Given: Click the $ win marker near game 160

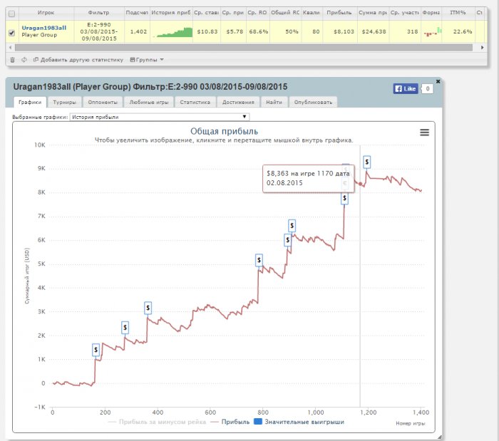Looking at the screenshot, I should pyautogui.click(x=96, y=350).
